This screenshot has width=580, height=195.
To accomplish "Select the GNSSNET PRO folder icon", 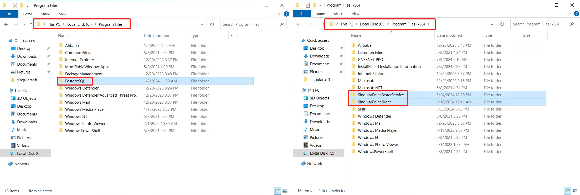I will click(x=354, y=60).
